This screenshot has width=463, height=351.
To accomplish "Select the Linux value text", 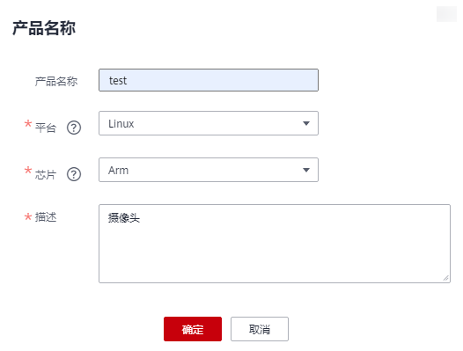I will [121, 124].
